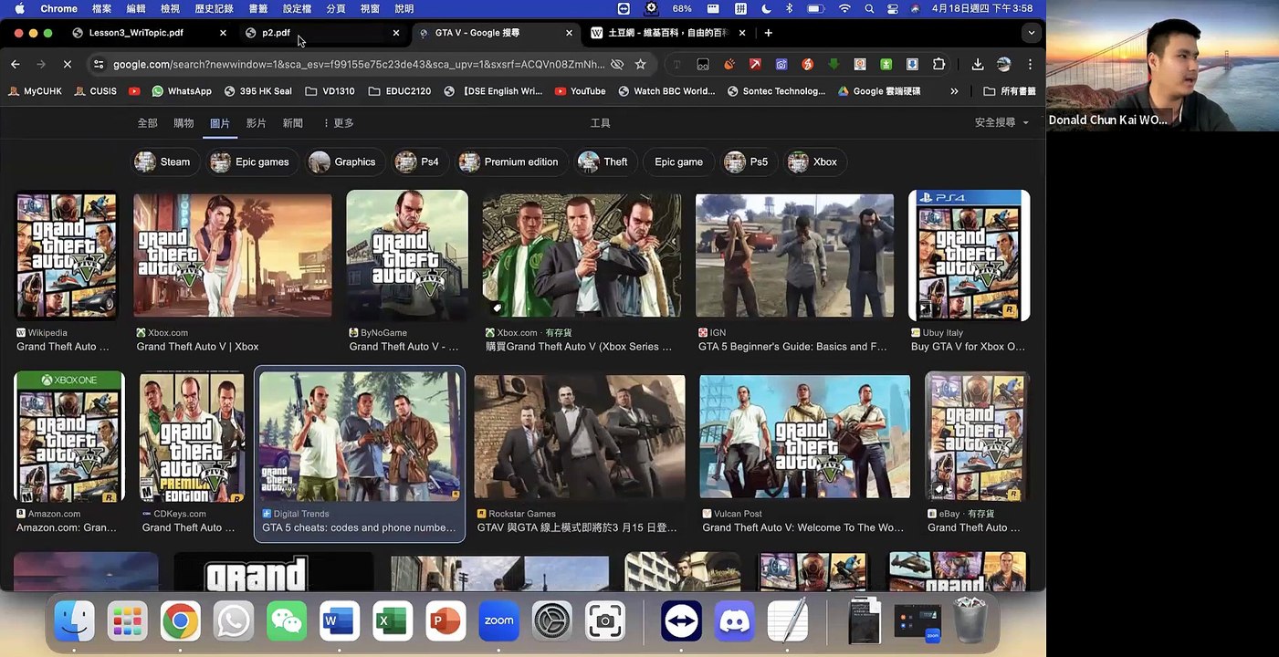Bookmark this page with the star icon
This screenshot has height=657, width=1279.
641,64
